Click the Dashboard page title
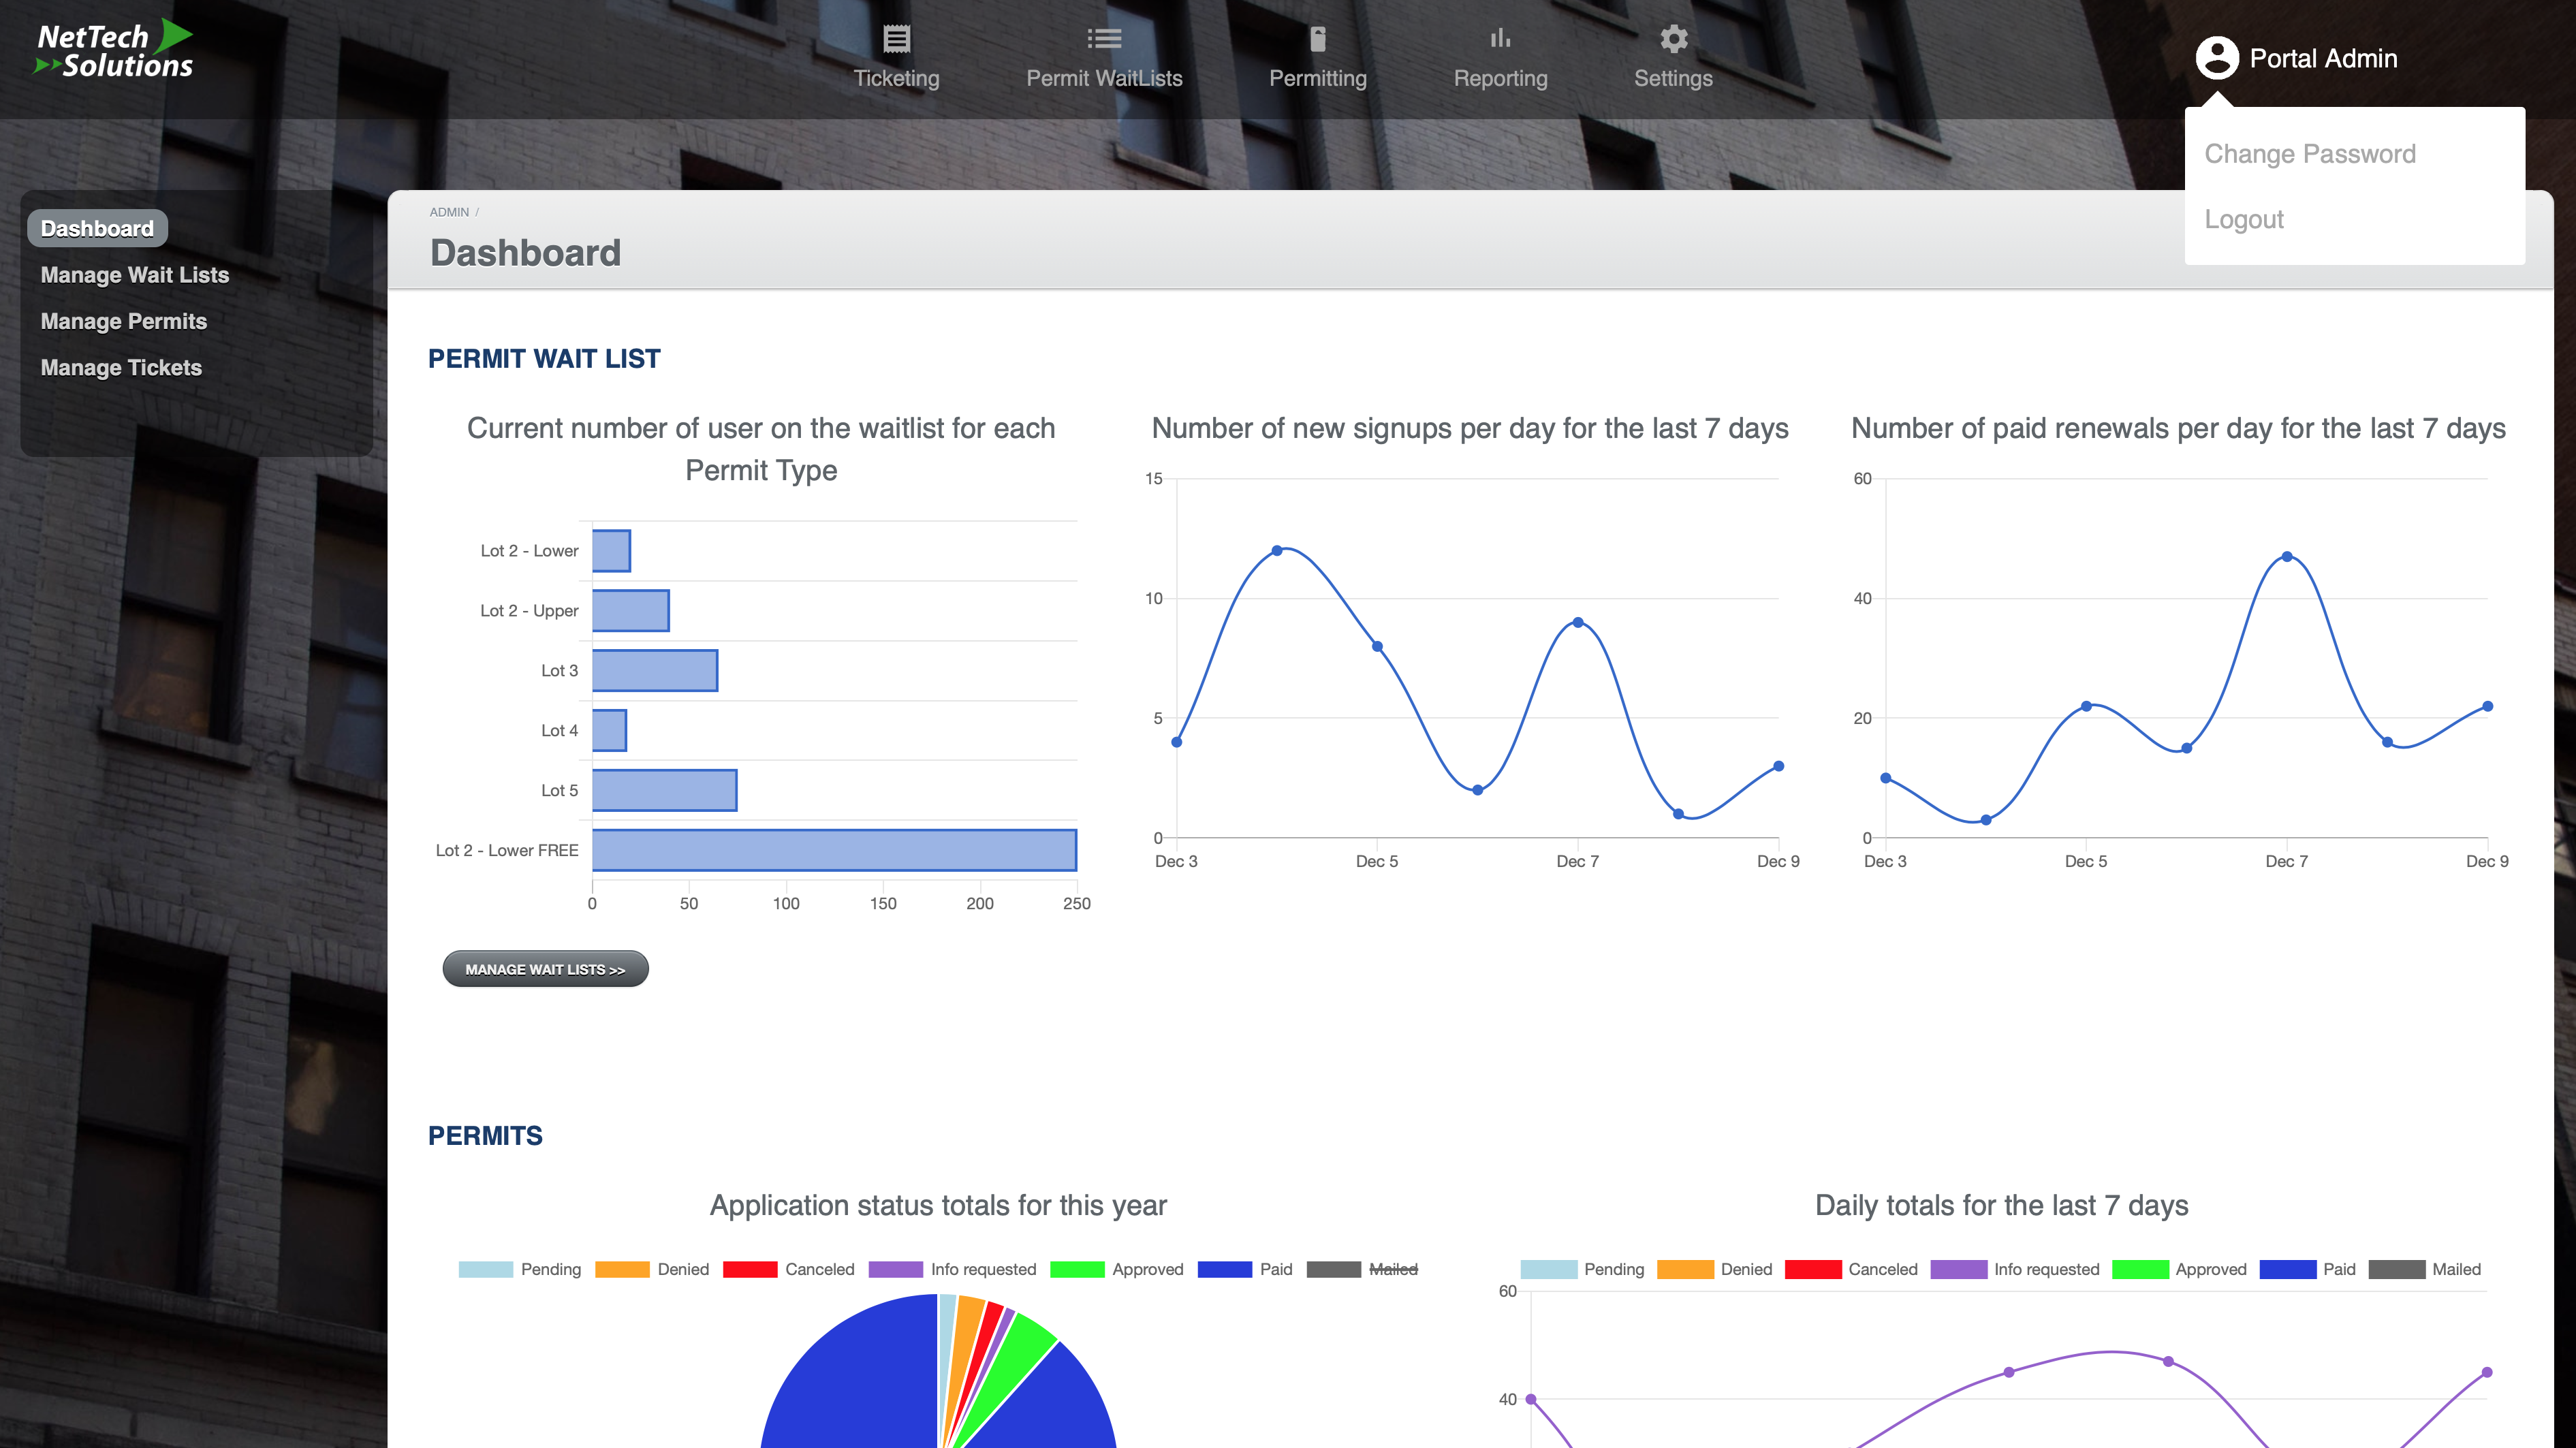 tap(525, 253)
